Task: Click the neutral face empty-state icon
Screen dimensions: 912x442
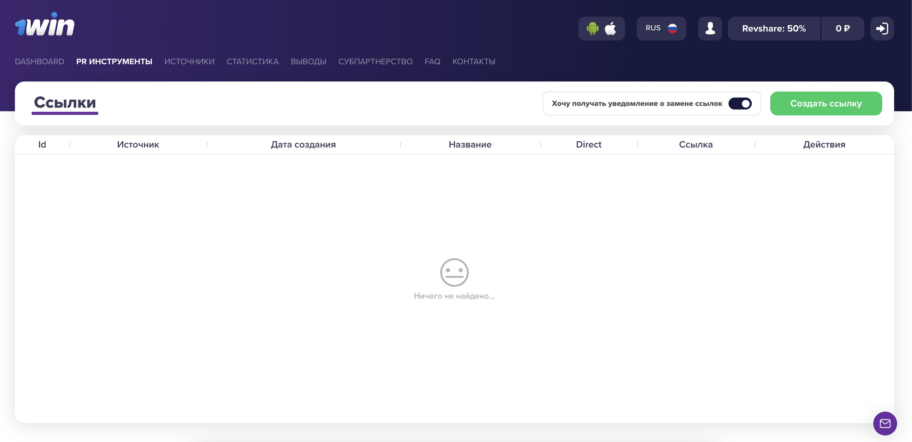Action: point(454,272)
